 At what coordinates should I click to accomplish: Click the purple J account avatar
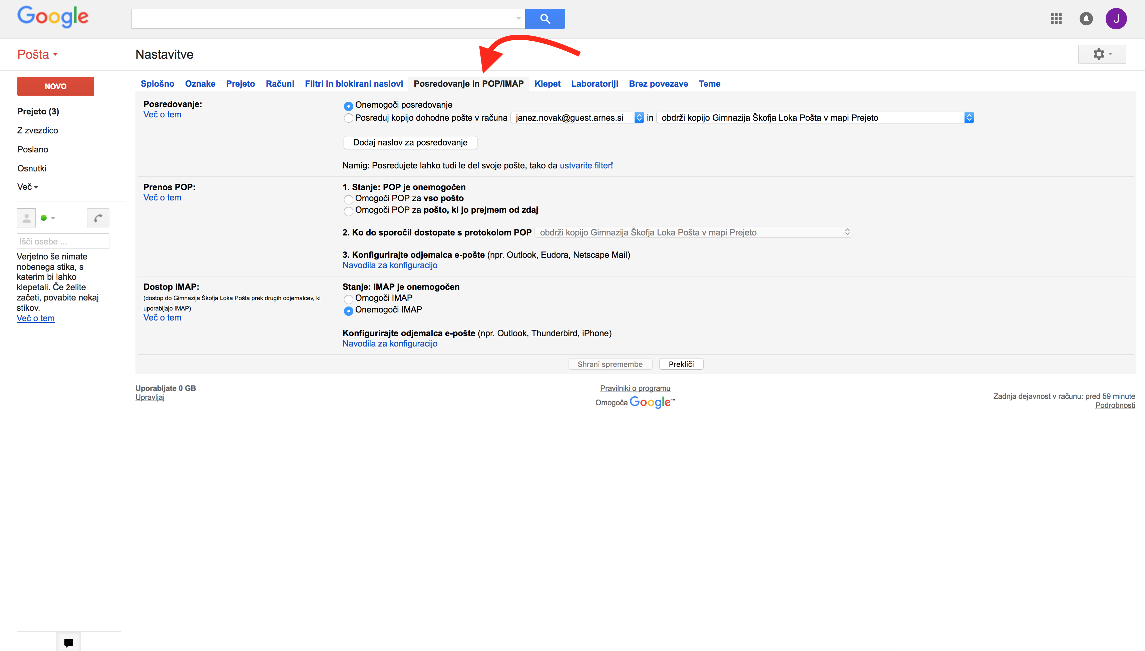pos(1116,19)
